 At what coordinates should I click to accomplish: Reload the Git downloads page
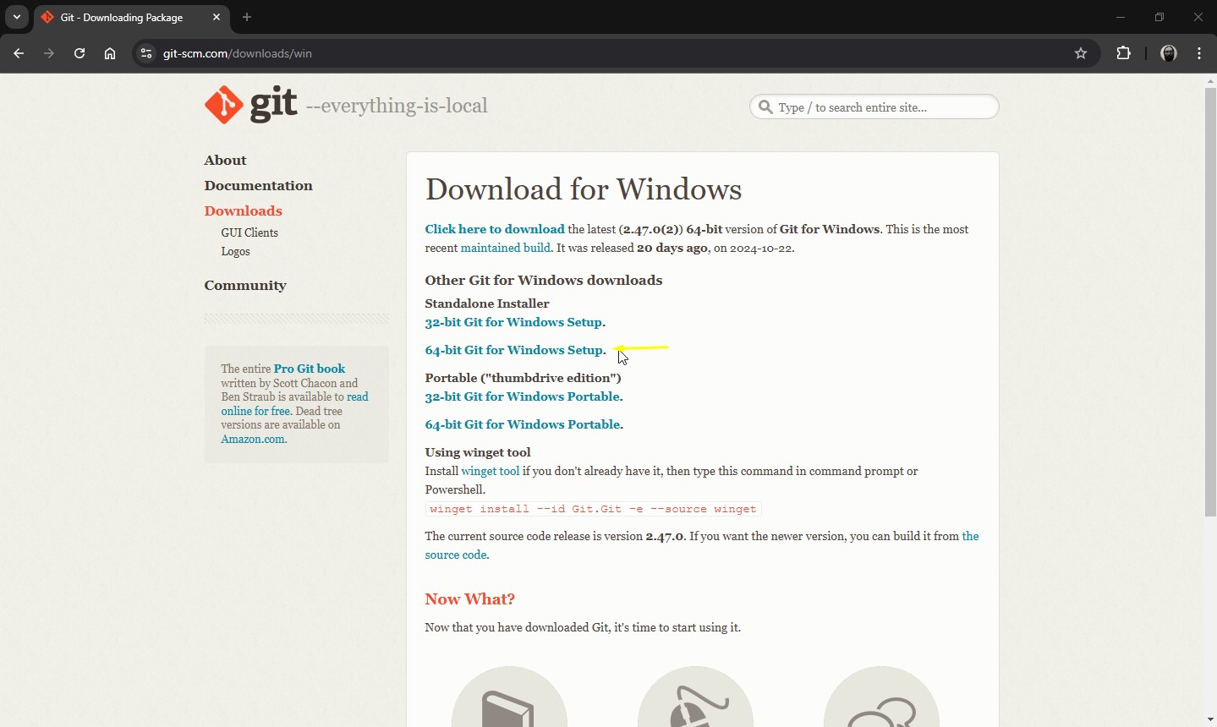79,53
